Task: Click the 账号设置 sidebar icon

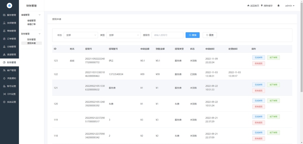Action: pyautogui.click(x=4, y=86)
